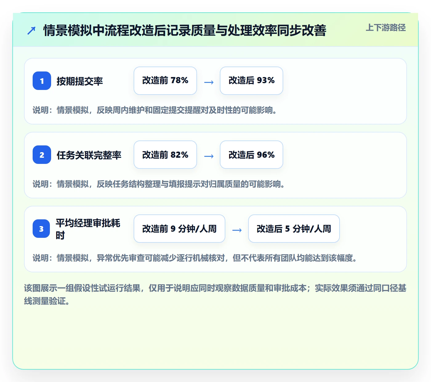Screen dimensions: 431x382
Task: Click the 改造后 96% value box
Action: pos(252,155)
